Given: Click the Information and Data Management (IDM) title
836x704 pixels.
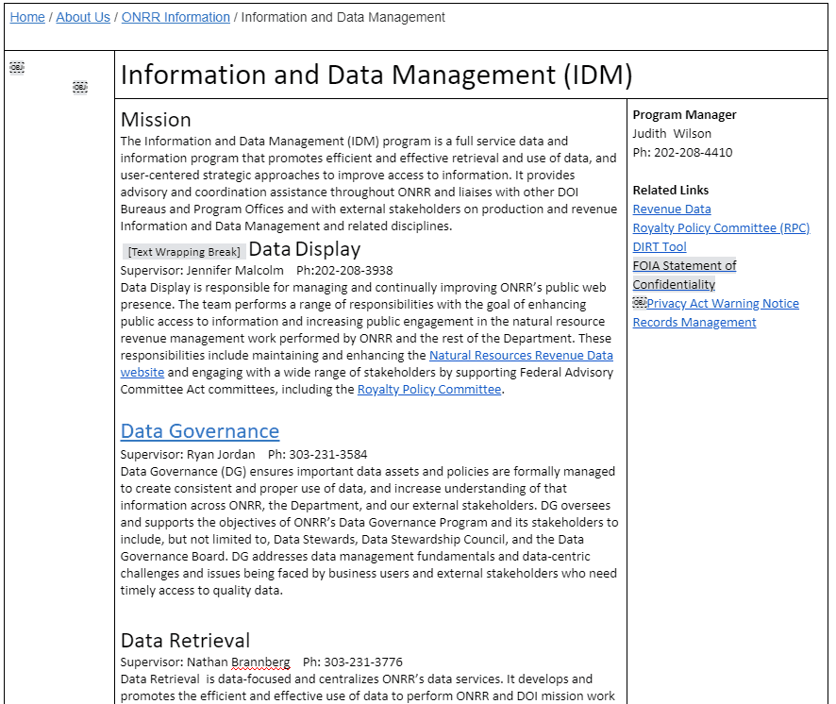Looking at the screenshot, I should coord(376,75).
